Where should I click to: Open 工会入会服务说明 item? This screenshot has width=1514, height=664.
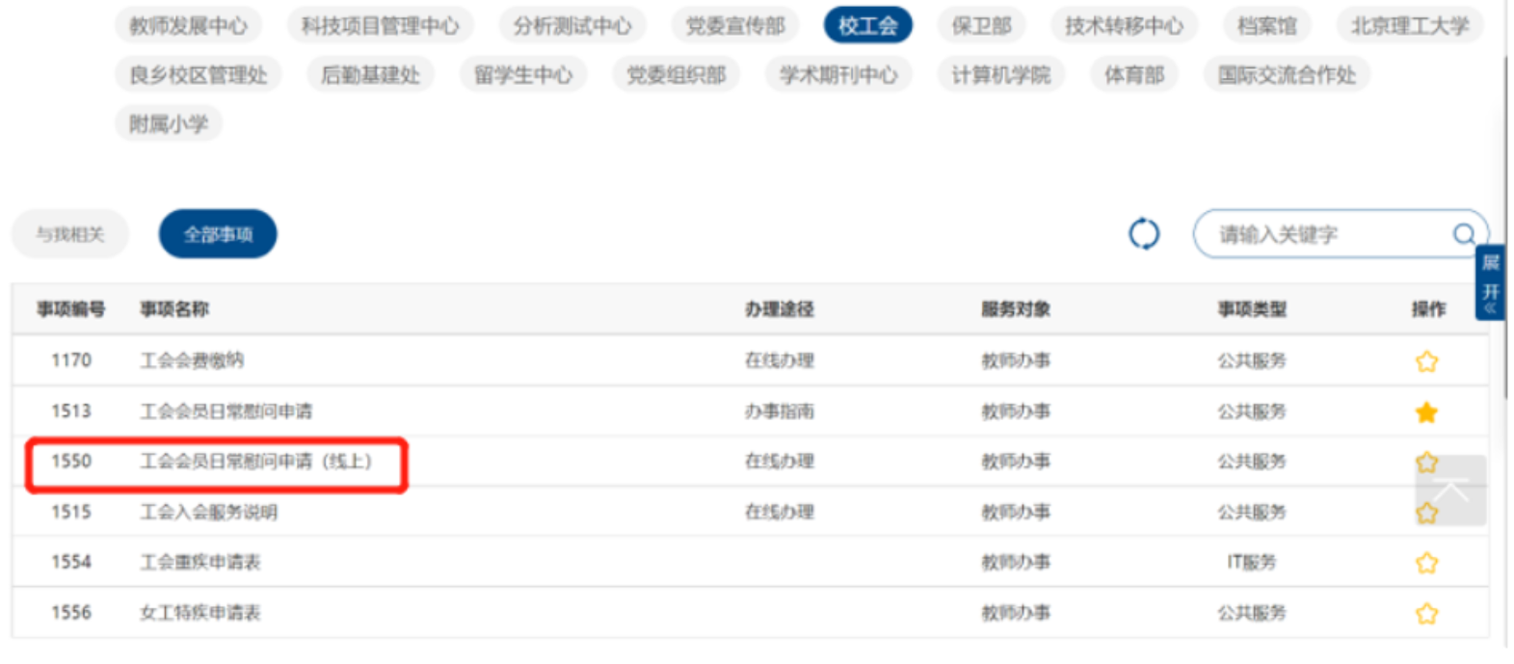(208, 513)
